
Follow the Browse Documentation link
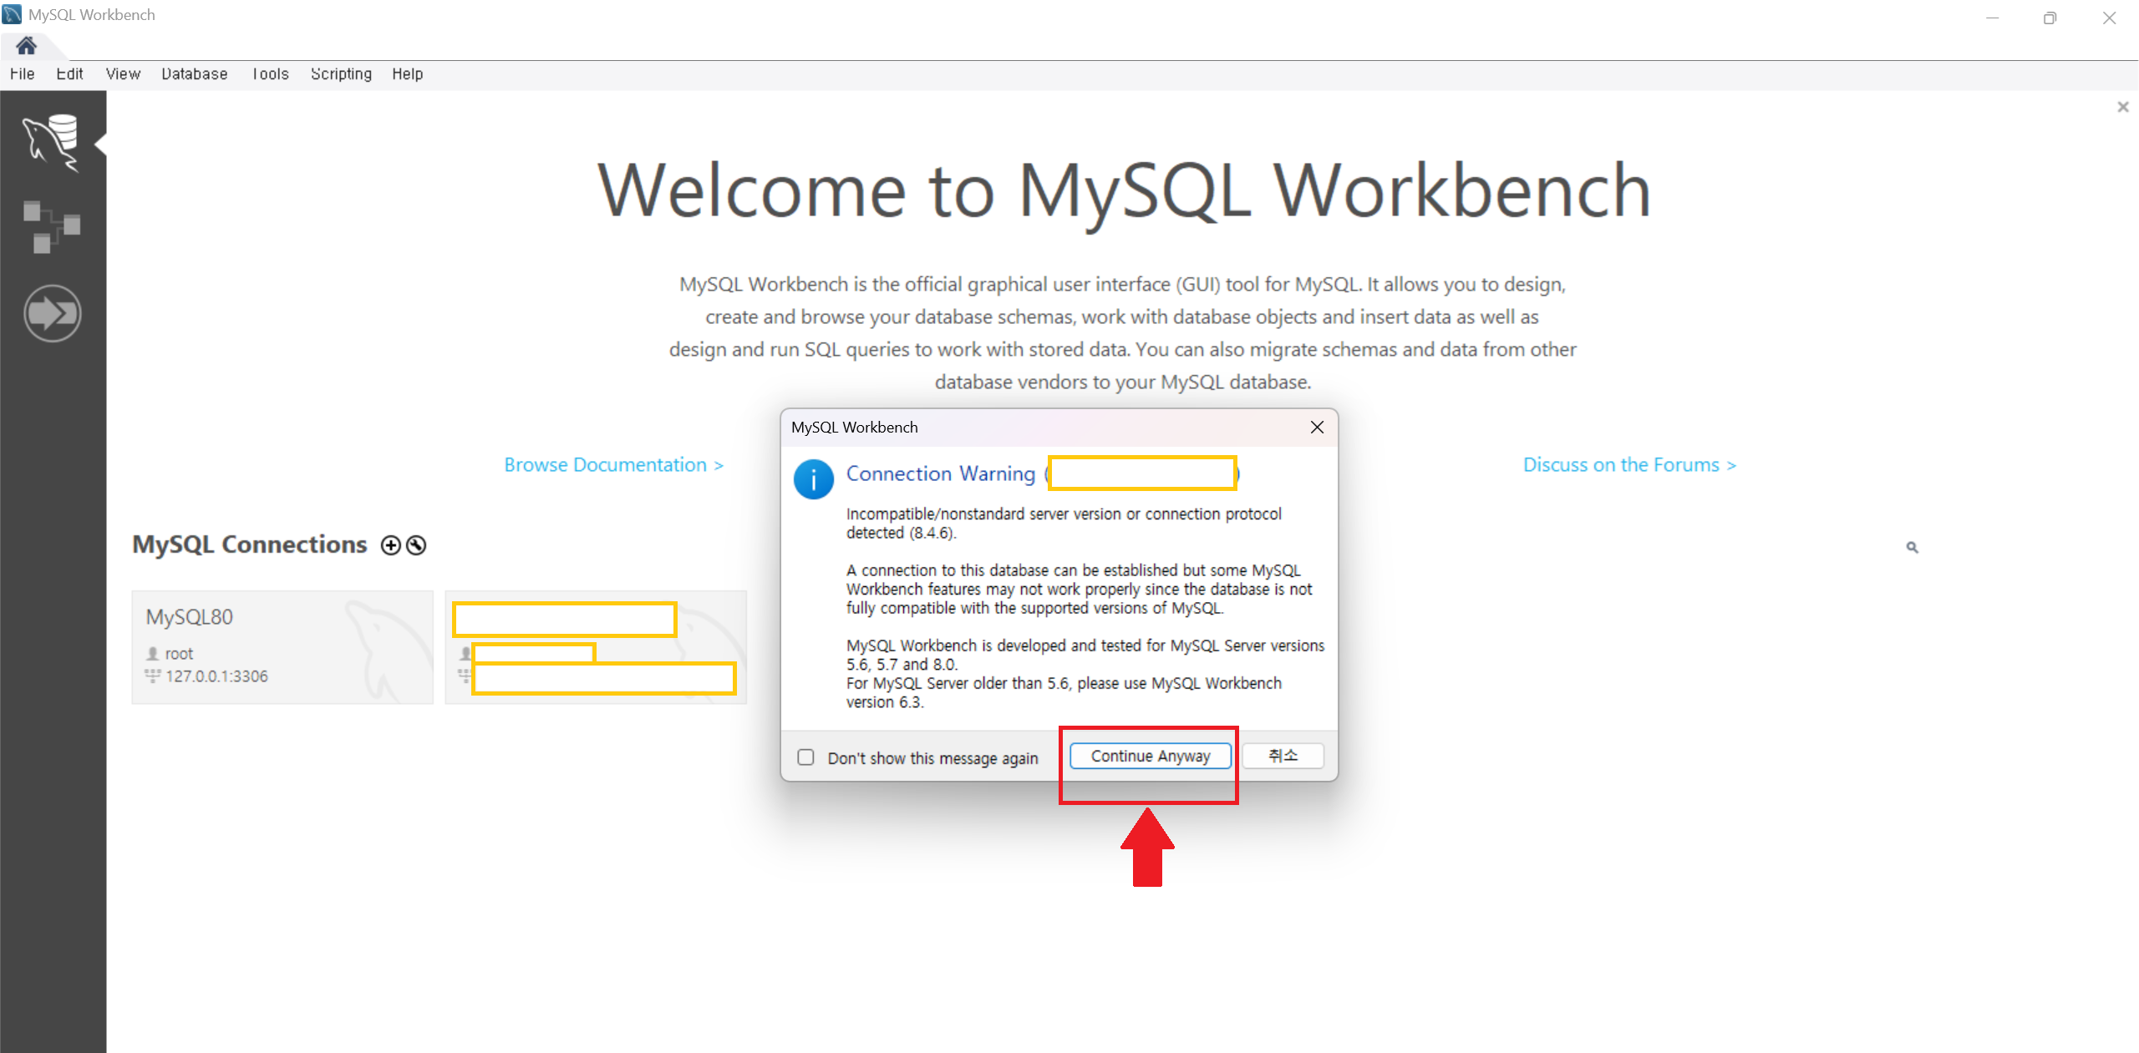[x=613, y=465]
